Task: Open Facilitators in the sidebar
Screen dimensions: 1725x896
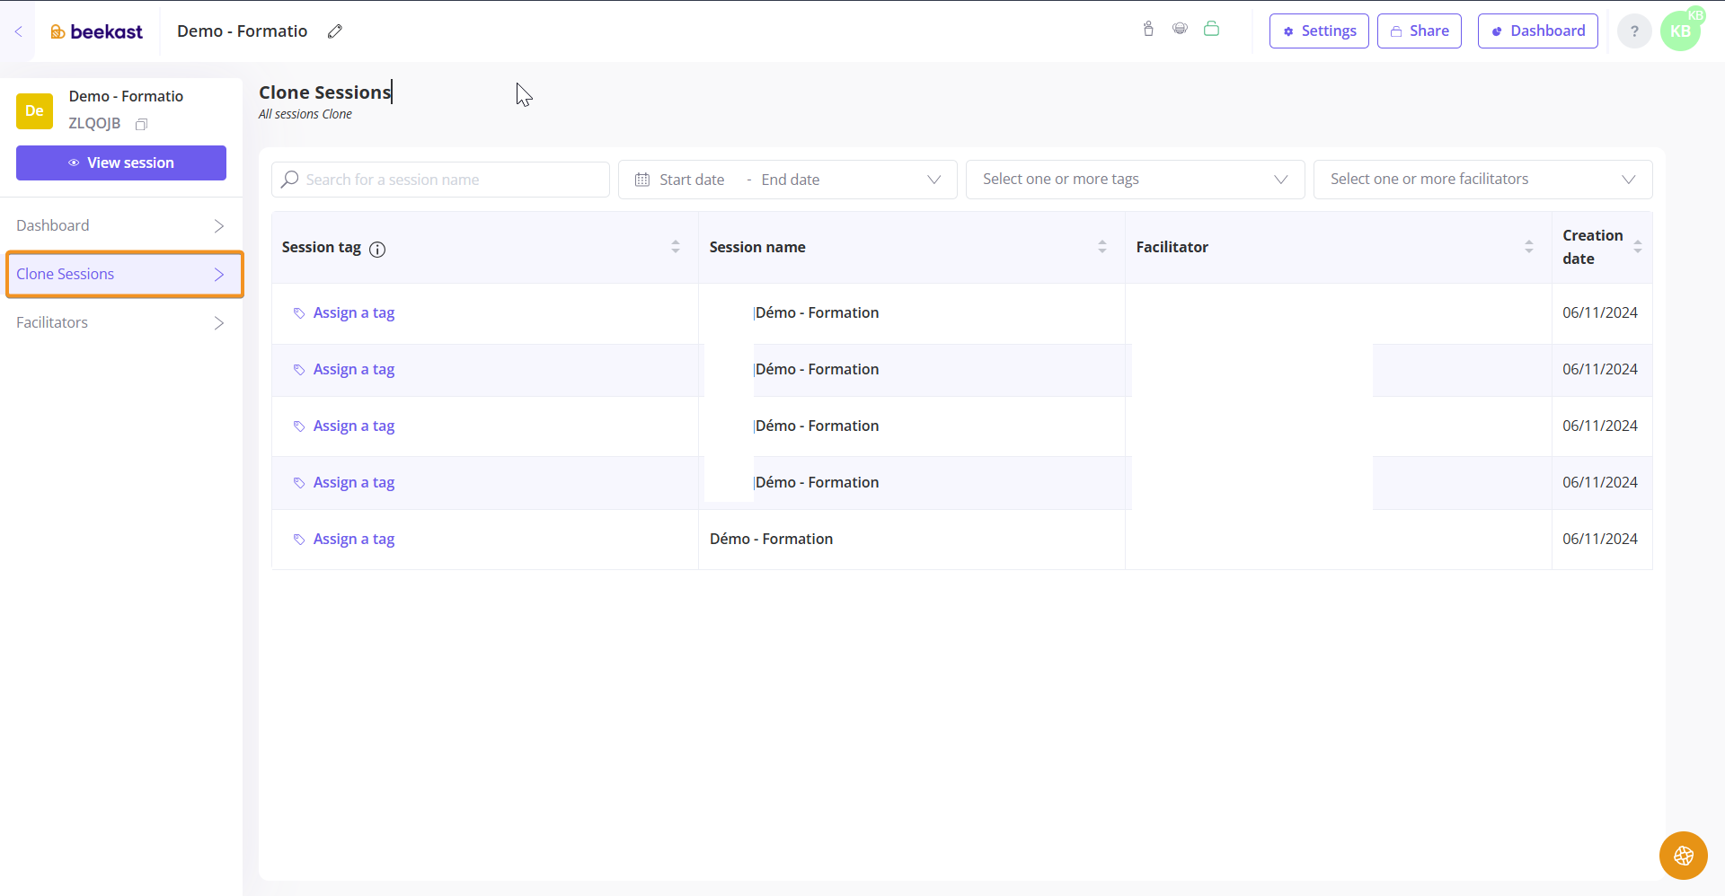Action: 121,322
